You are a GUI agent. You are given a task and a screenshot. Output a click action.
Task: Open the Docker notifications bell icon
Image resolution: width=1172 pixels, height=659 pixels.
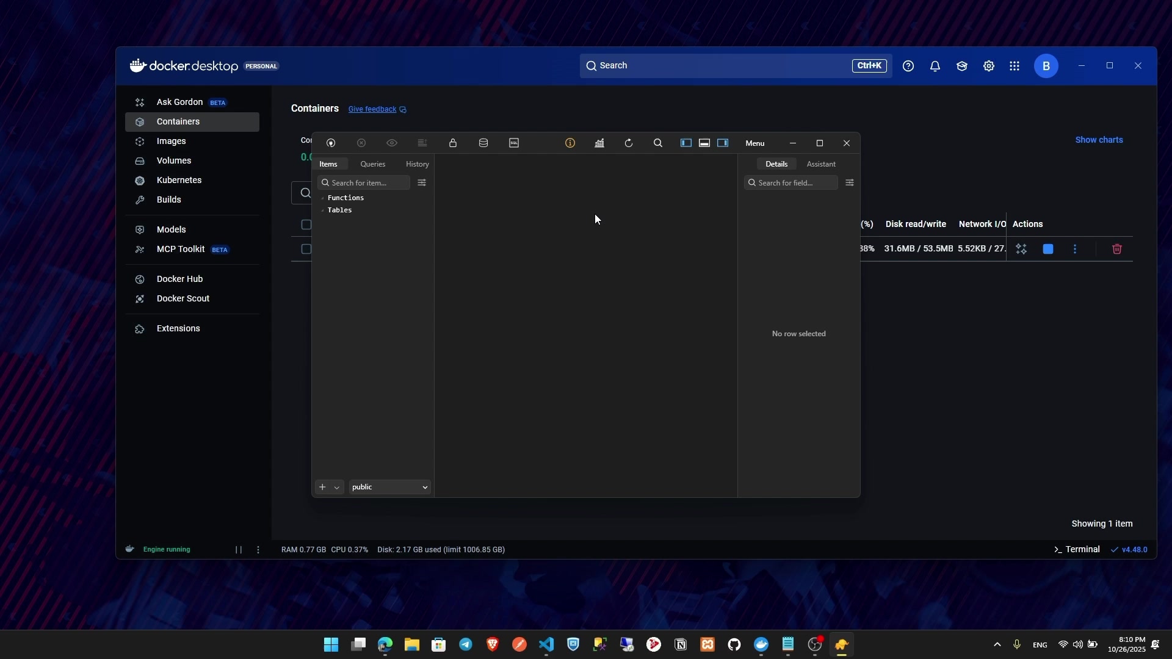(935, 66)
